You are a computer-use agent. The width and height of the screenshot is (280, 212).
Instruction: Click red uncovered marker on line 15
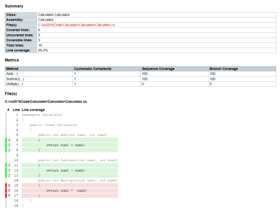click(6, 186)
